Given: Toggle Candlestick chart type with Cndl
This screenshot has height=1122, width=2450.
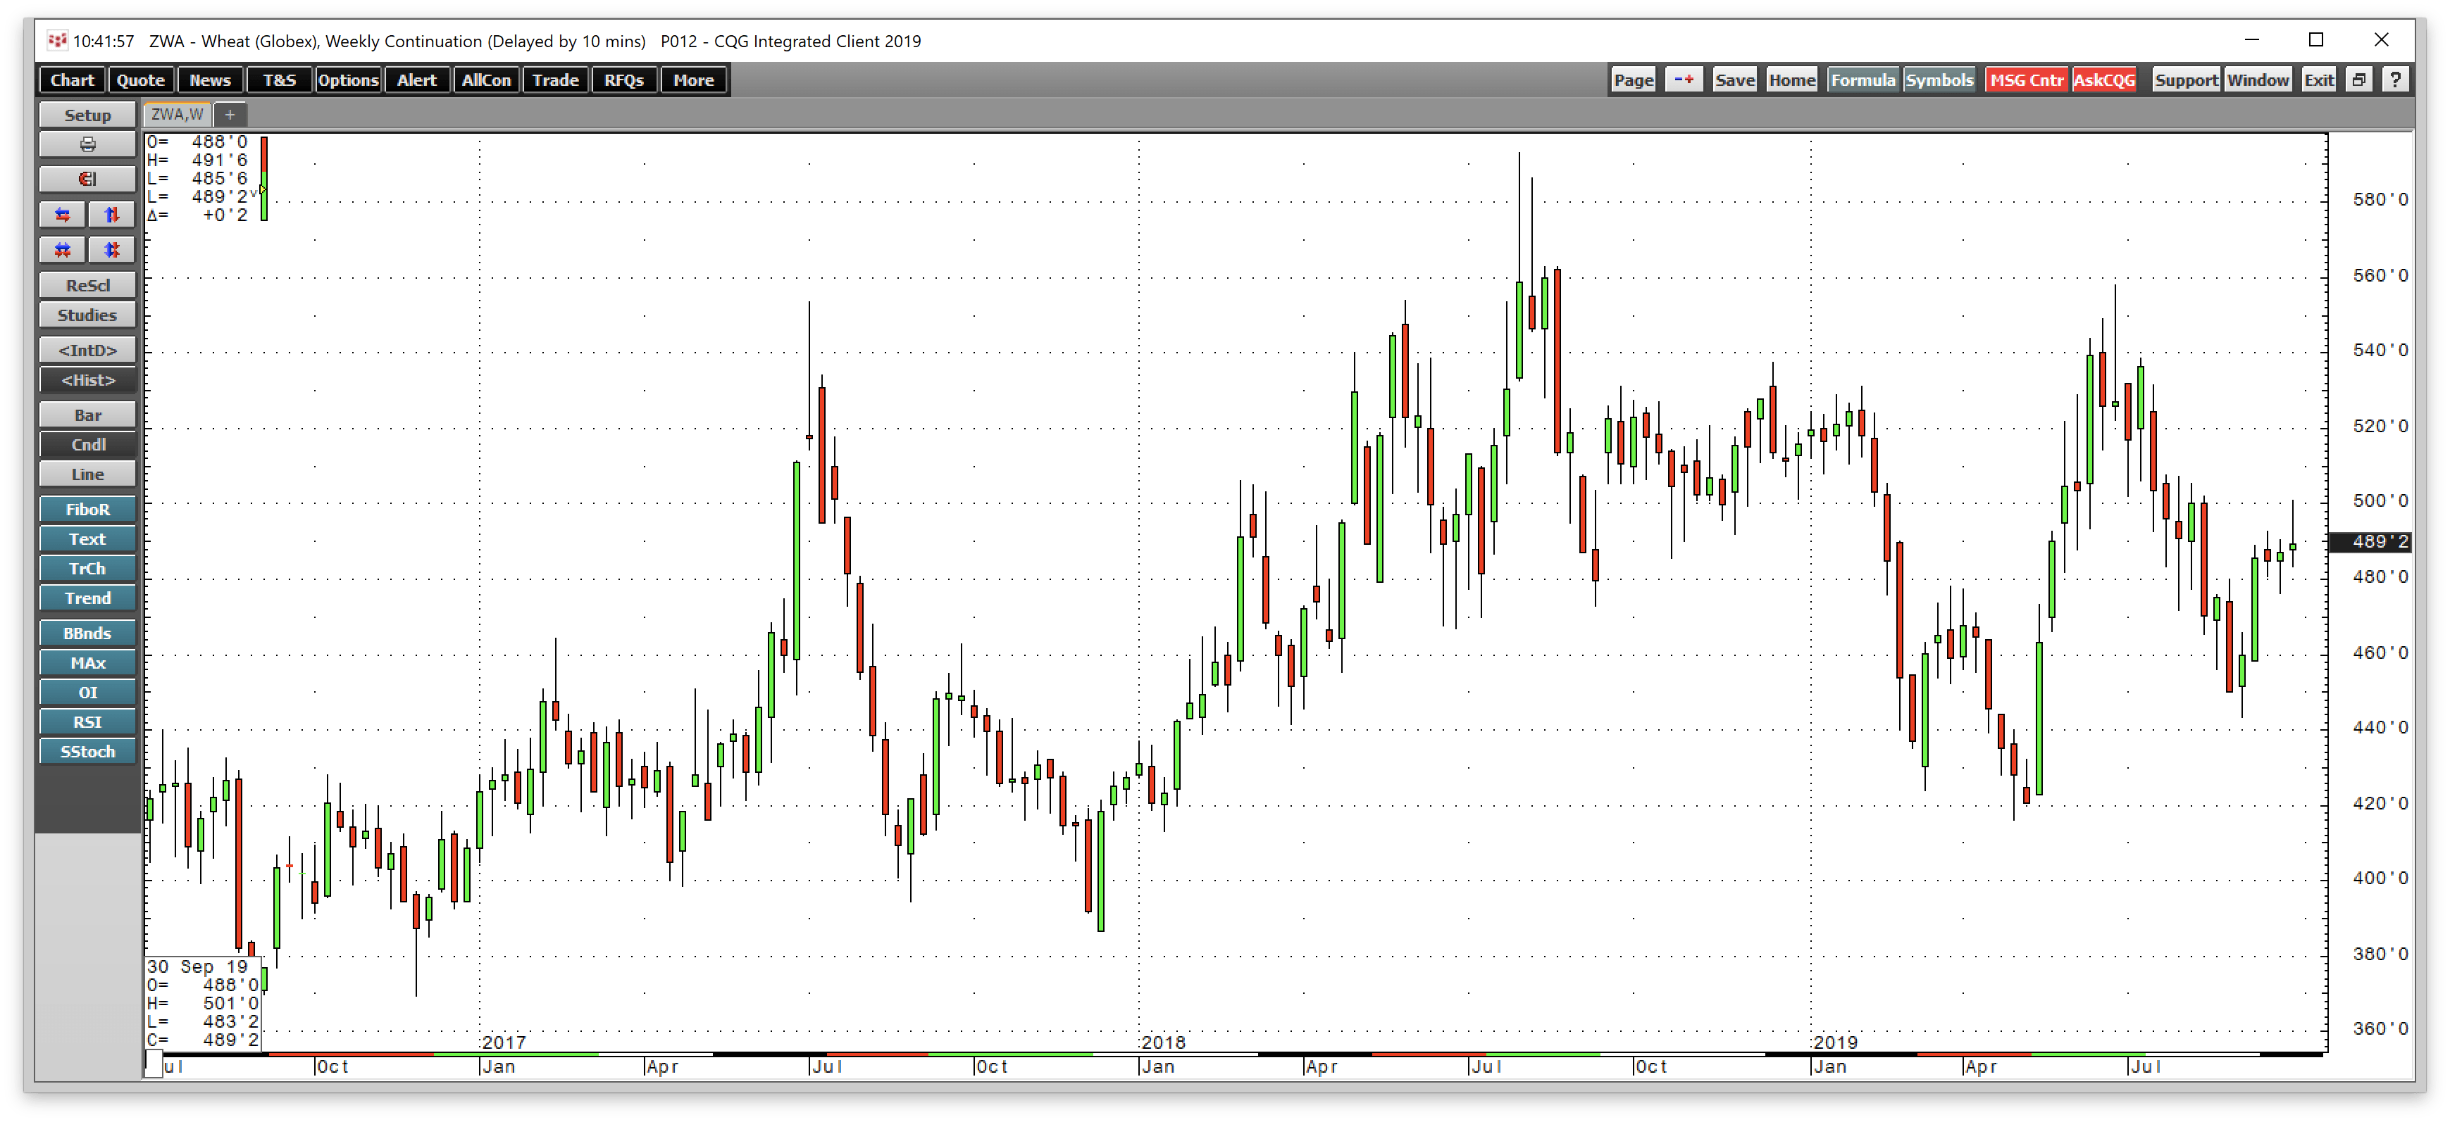Looking at the screenshot, I should [x=87, y=443].
